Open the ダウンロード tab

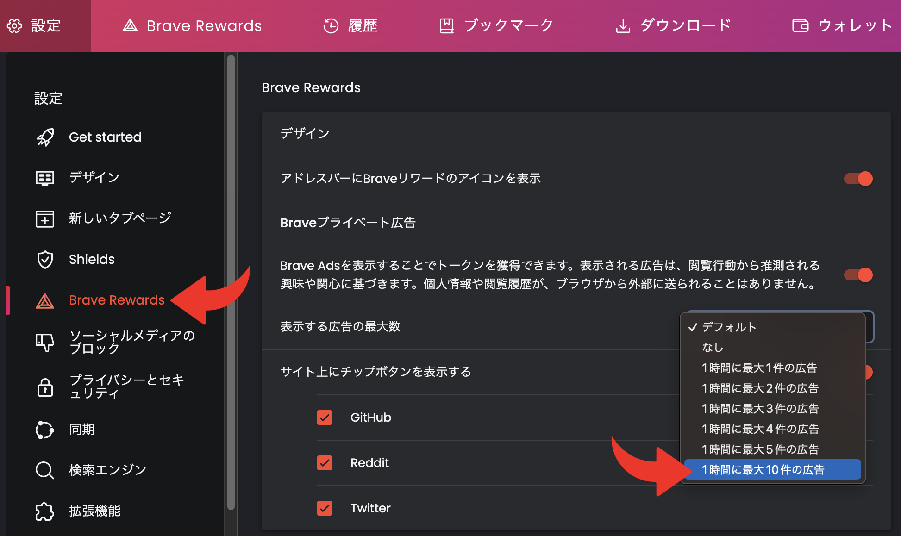674,26
